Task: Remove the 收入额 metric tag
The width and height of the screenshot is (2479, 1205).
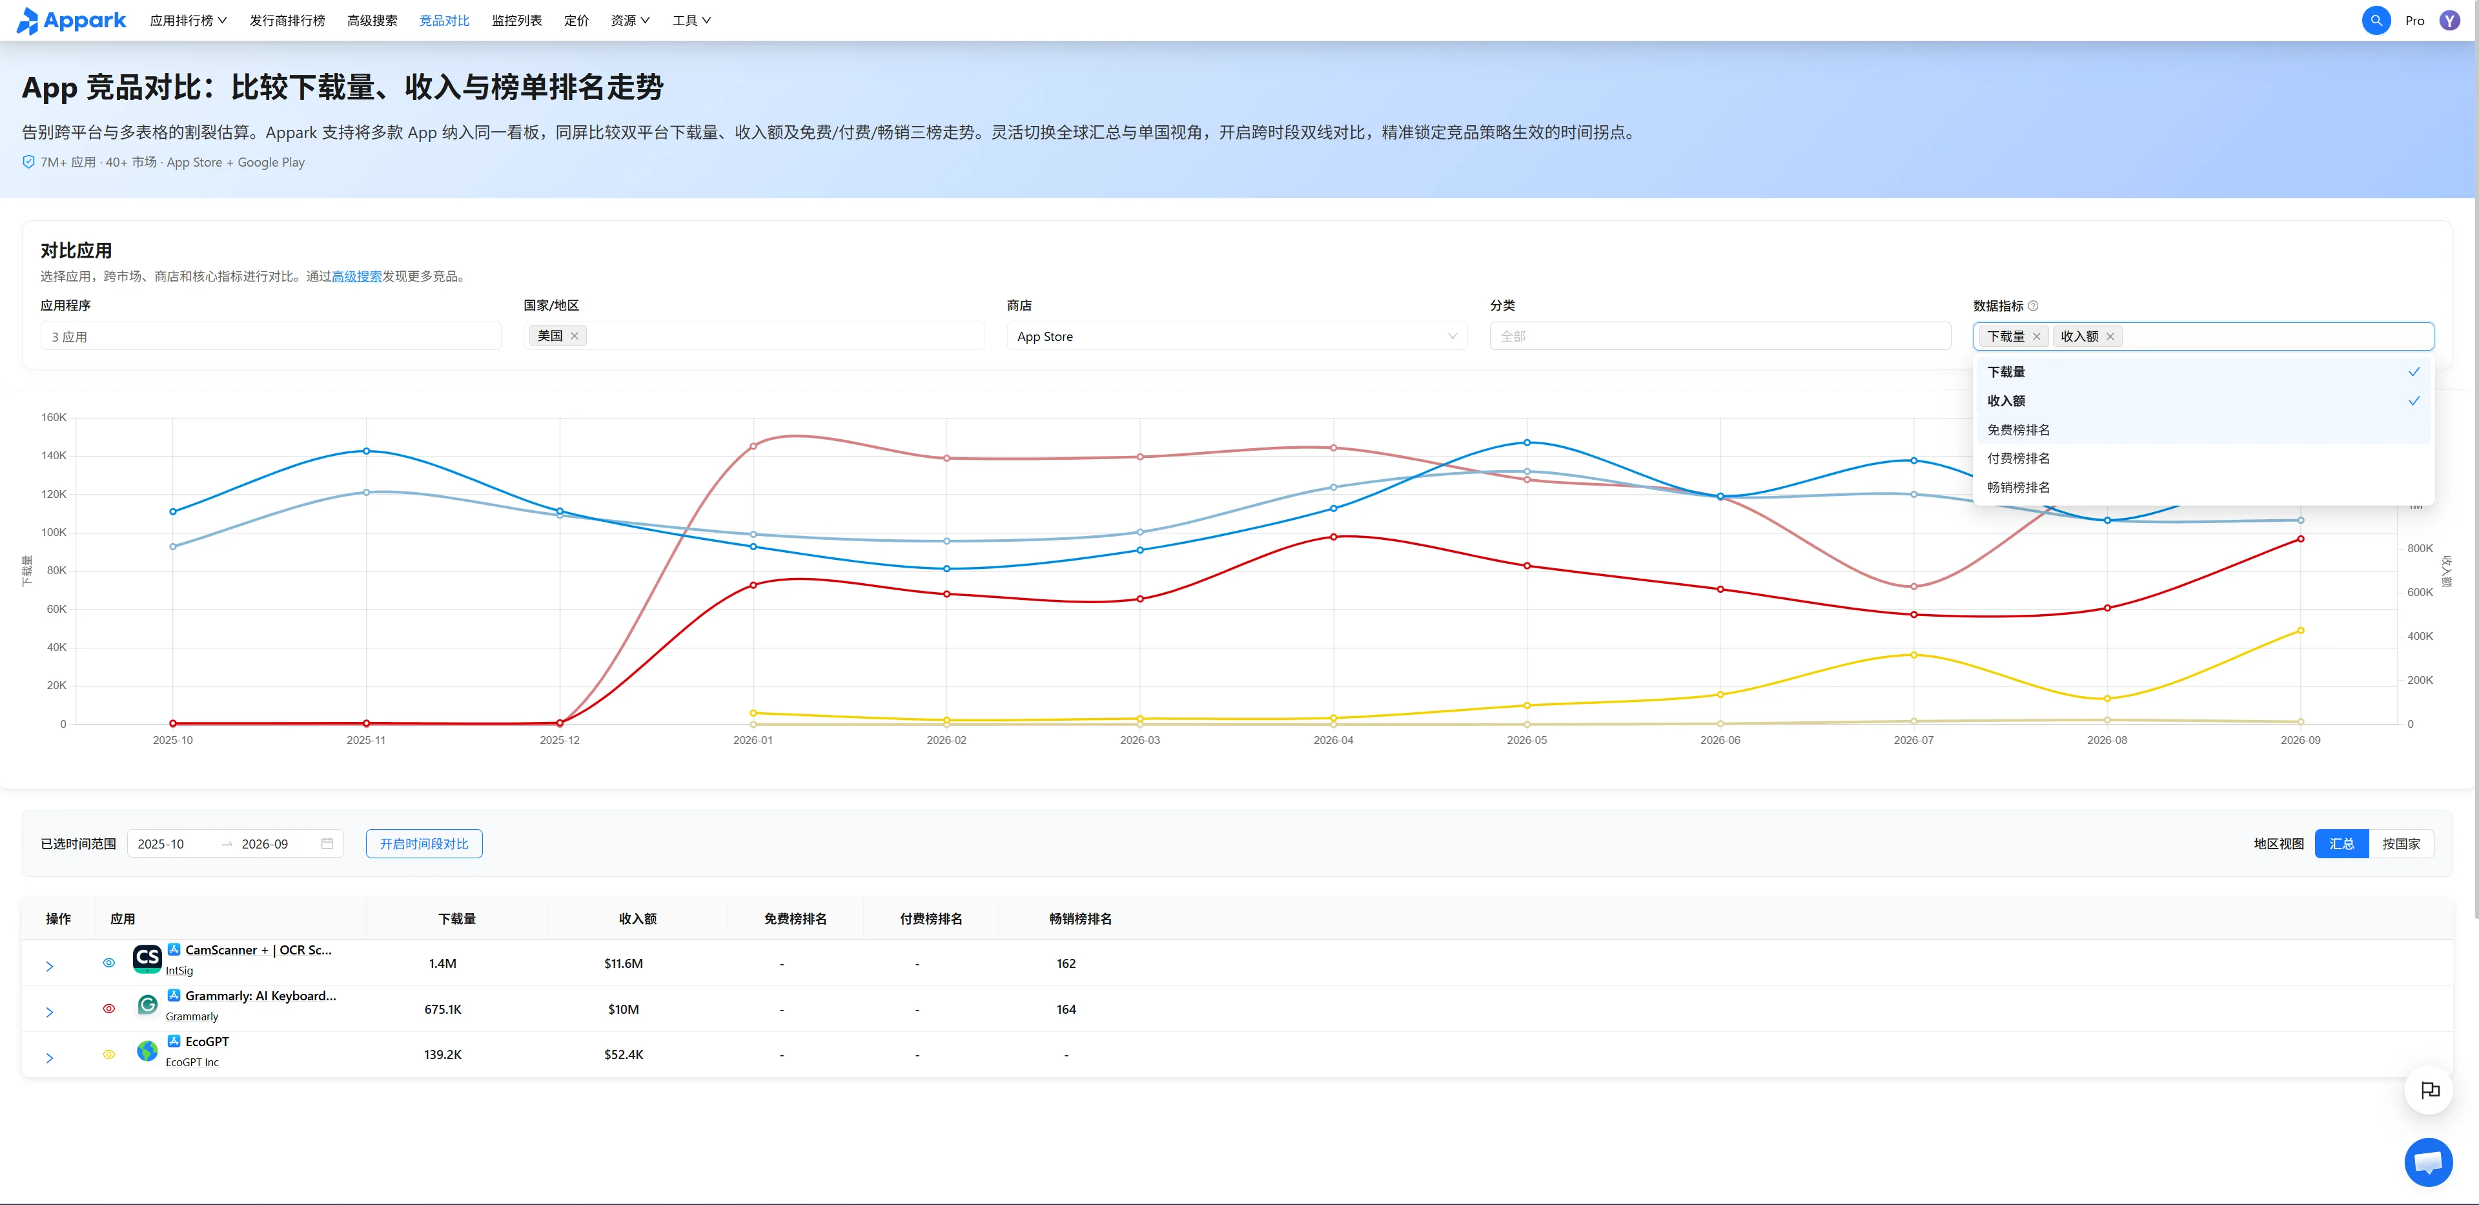Action: 2110,336
